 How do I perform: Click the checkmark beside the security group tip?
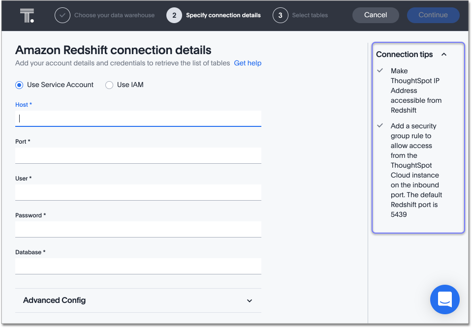click(379, 125)
